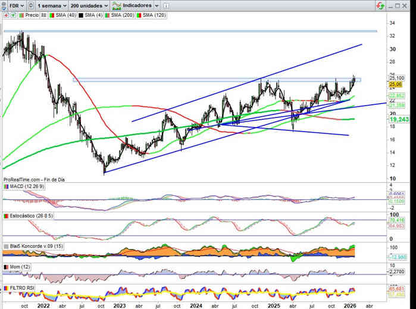Open the '1 semana' timeframe dropdown
The width and height of the screenshot is (416, 309).
pos(52,5)
